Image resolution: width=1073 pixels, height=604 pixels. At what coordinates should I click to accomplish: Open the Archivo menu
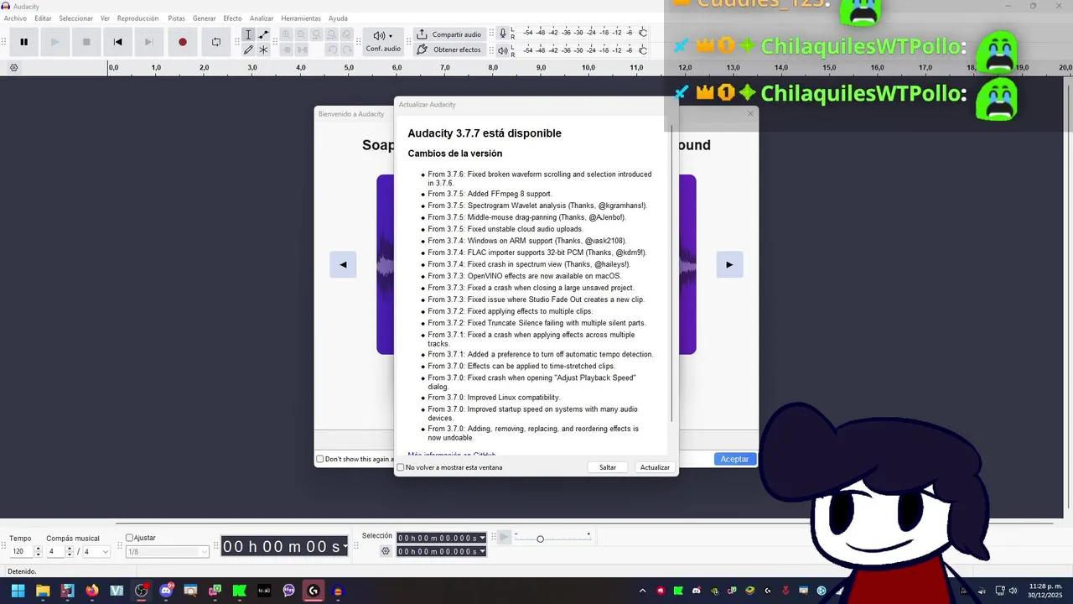pos(15,18)
